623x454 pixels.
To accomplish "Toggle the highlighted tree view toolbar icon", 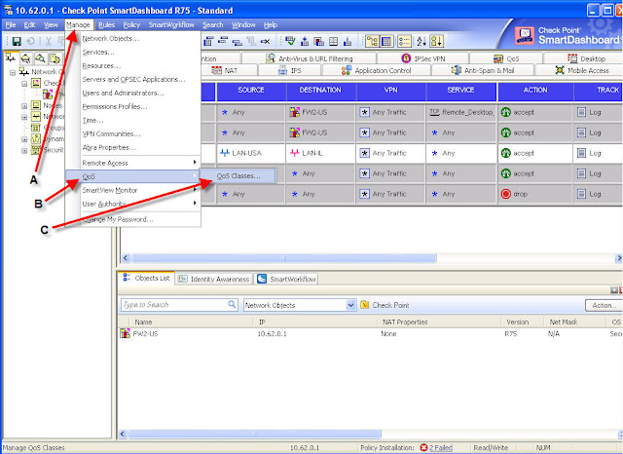I will coord(372,41).
